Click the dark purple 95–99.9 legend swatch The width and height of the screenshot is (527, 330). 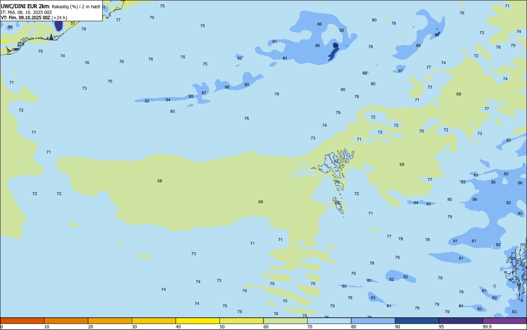(461, 321)
